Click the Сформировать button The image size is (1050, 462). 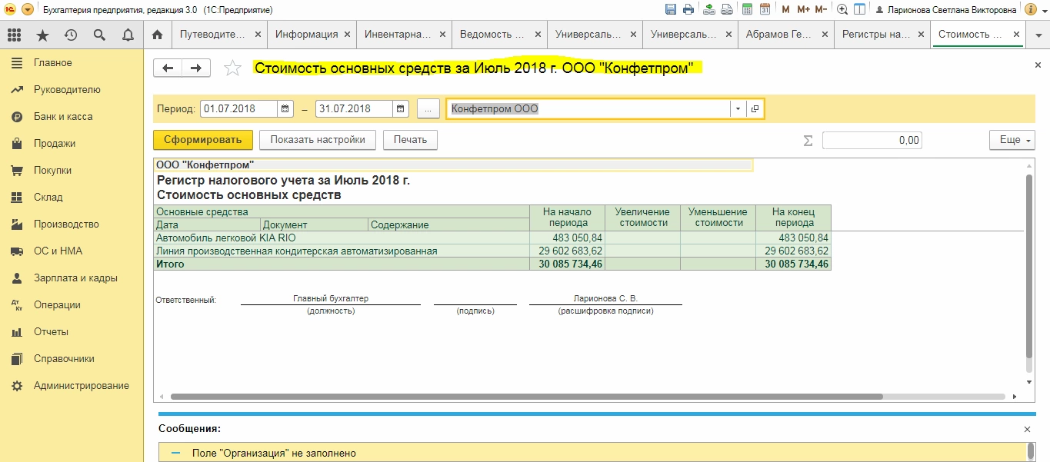[x=203, y=140]
